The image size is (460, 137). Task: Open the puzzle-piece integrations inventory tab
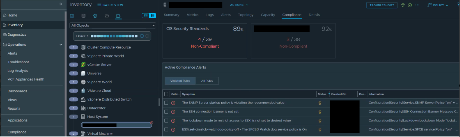click(x=118, y=16)
